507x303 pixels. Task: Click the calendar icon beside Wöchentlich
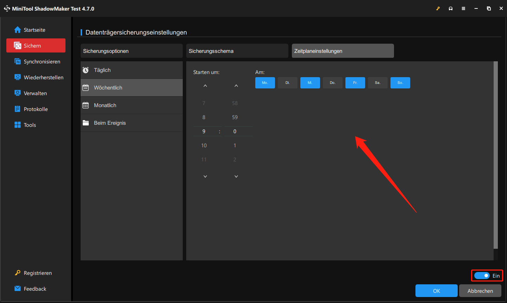point(86,88)
